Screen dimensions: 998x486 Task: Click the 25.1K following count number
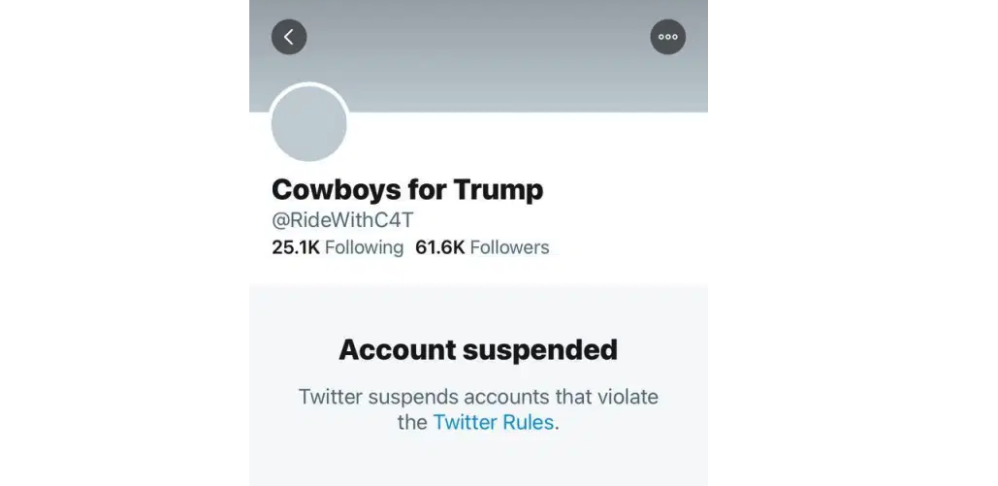[x=296, y=247]
